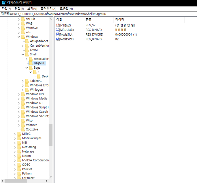
Task: Select the TabletPC folder icon
Action: pos(27,81)
